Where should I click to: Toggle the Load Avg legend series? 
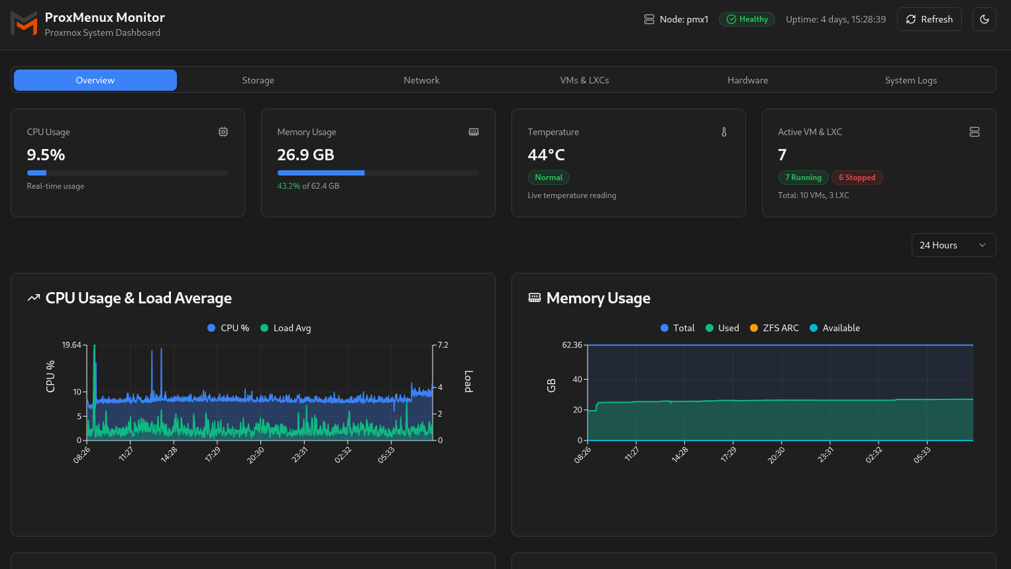[x=286, y=328]
